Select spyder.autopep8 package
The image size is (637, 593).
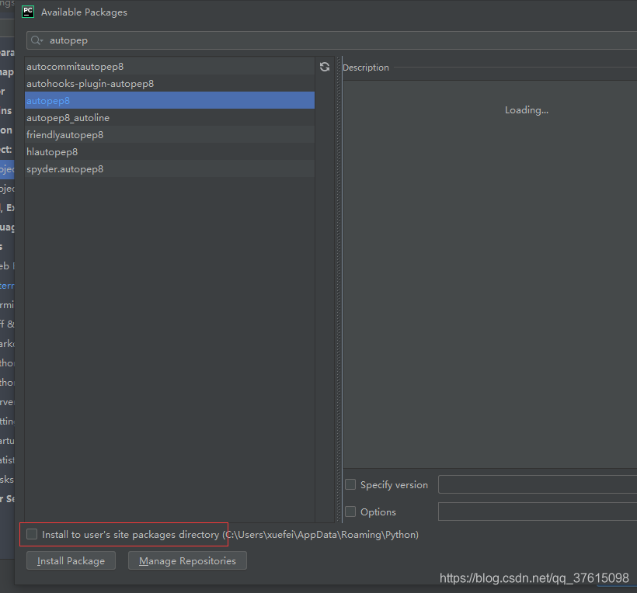point(170,169)
